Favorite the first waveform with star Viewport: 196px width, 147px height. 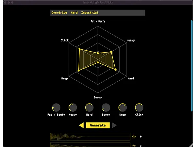point(134,137)
